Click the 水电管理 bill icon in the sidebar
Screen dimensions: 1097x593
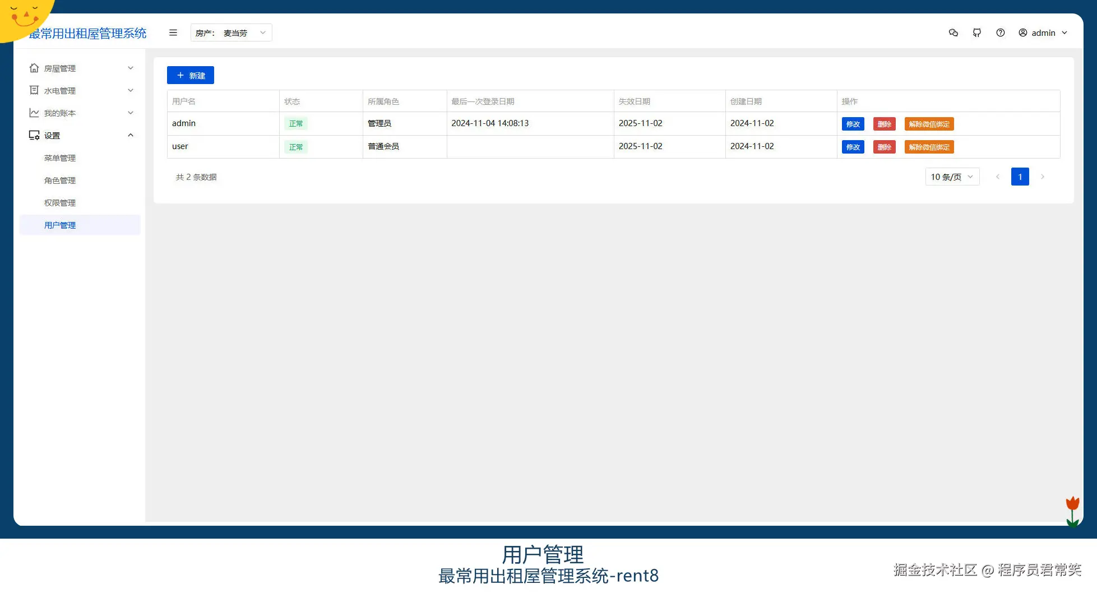(x=34, y=90)
